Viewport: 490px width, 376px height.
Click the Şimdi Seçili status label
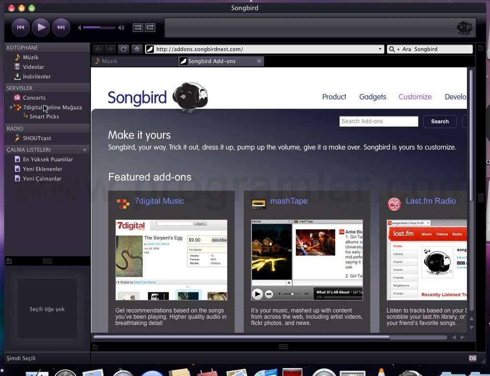click(21, 358)
